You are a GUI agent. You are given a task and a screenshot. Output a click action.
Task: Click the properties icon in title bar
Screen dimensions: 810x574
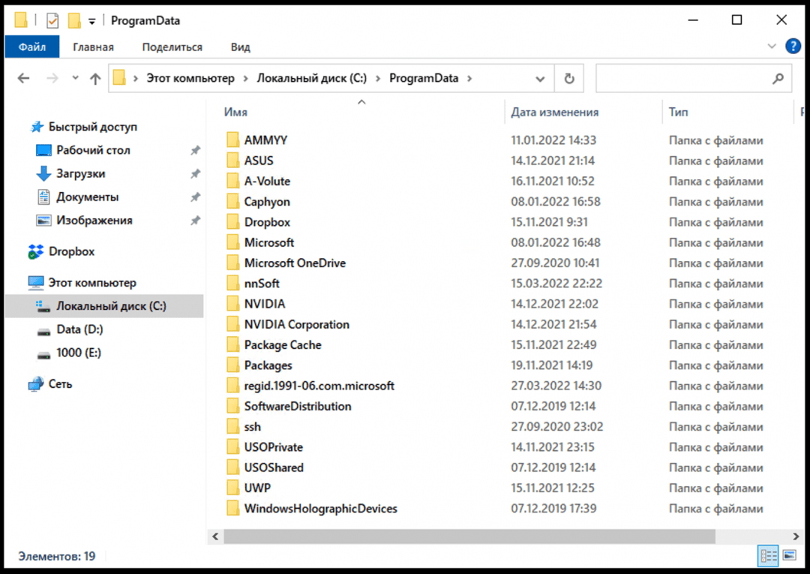(x=52, y=20)
